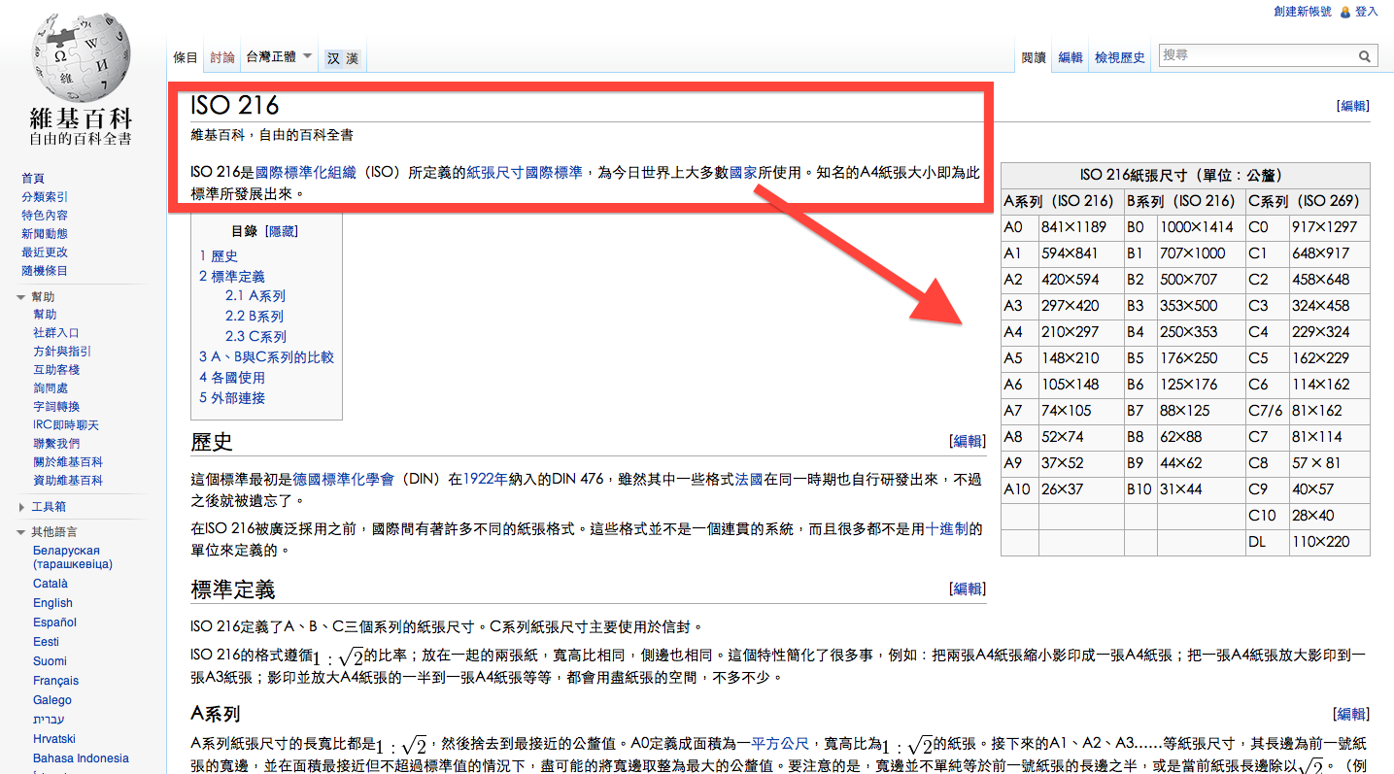Jump to contents entry 3 A、B與C系列的比較

coord(267,357)
